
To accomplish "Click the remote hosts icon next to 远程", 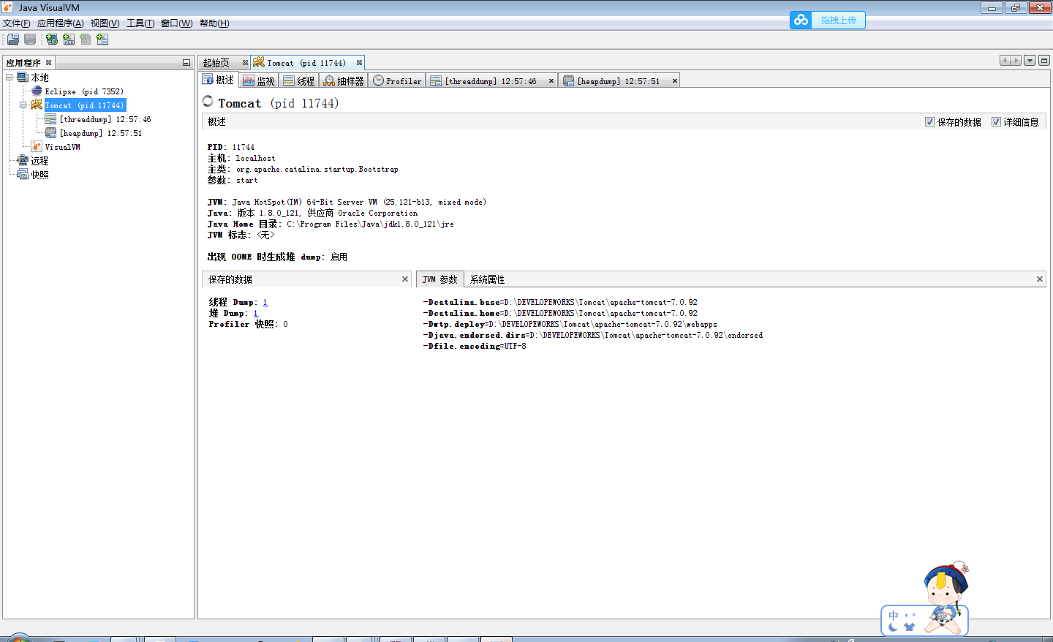I will [x=23, y=160].
